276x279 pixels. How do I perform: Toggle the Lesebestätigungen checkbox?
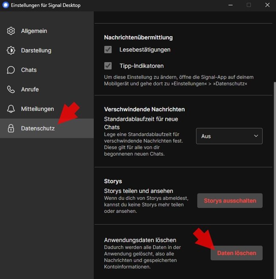point(108,50)
